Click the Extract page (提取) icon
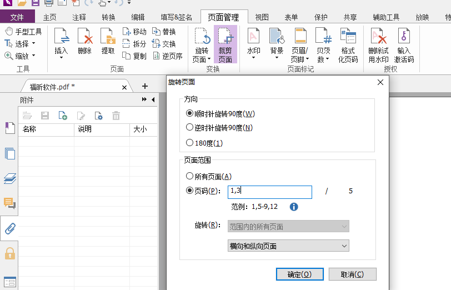This screenshot has height=290, width=451. (x=108, y=37)
